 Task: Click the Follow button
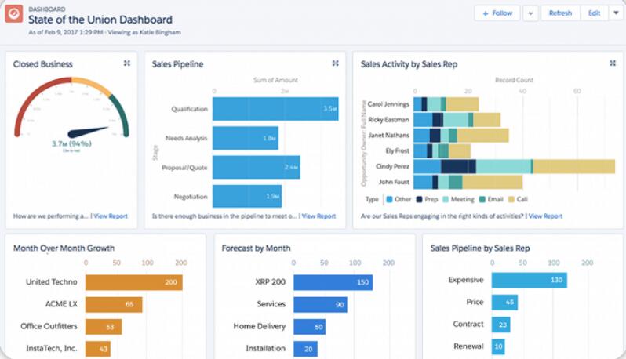pyautogui.click(x=497, y=13)
